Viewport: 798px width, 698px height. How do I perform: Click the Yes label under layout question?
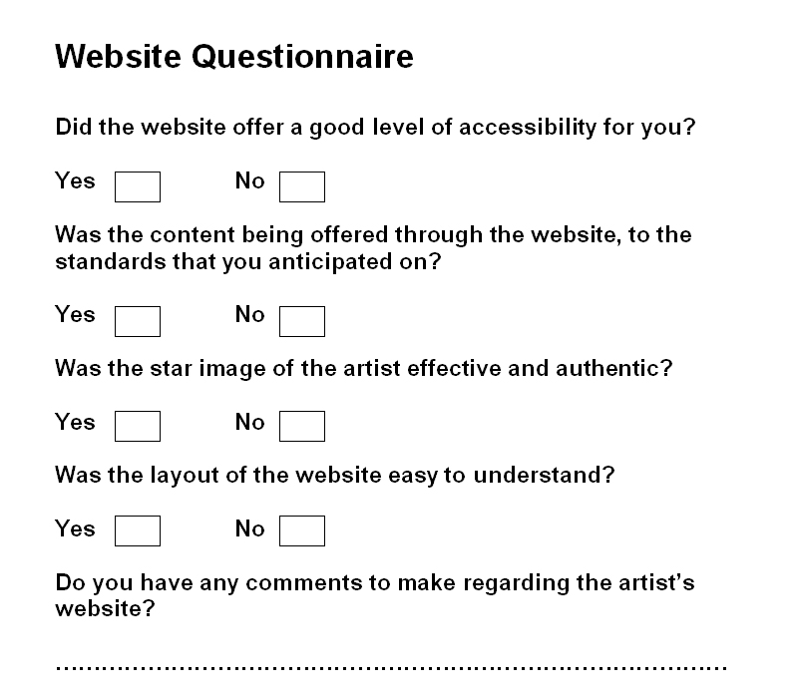click(x=75, y=528)
